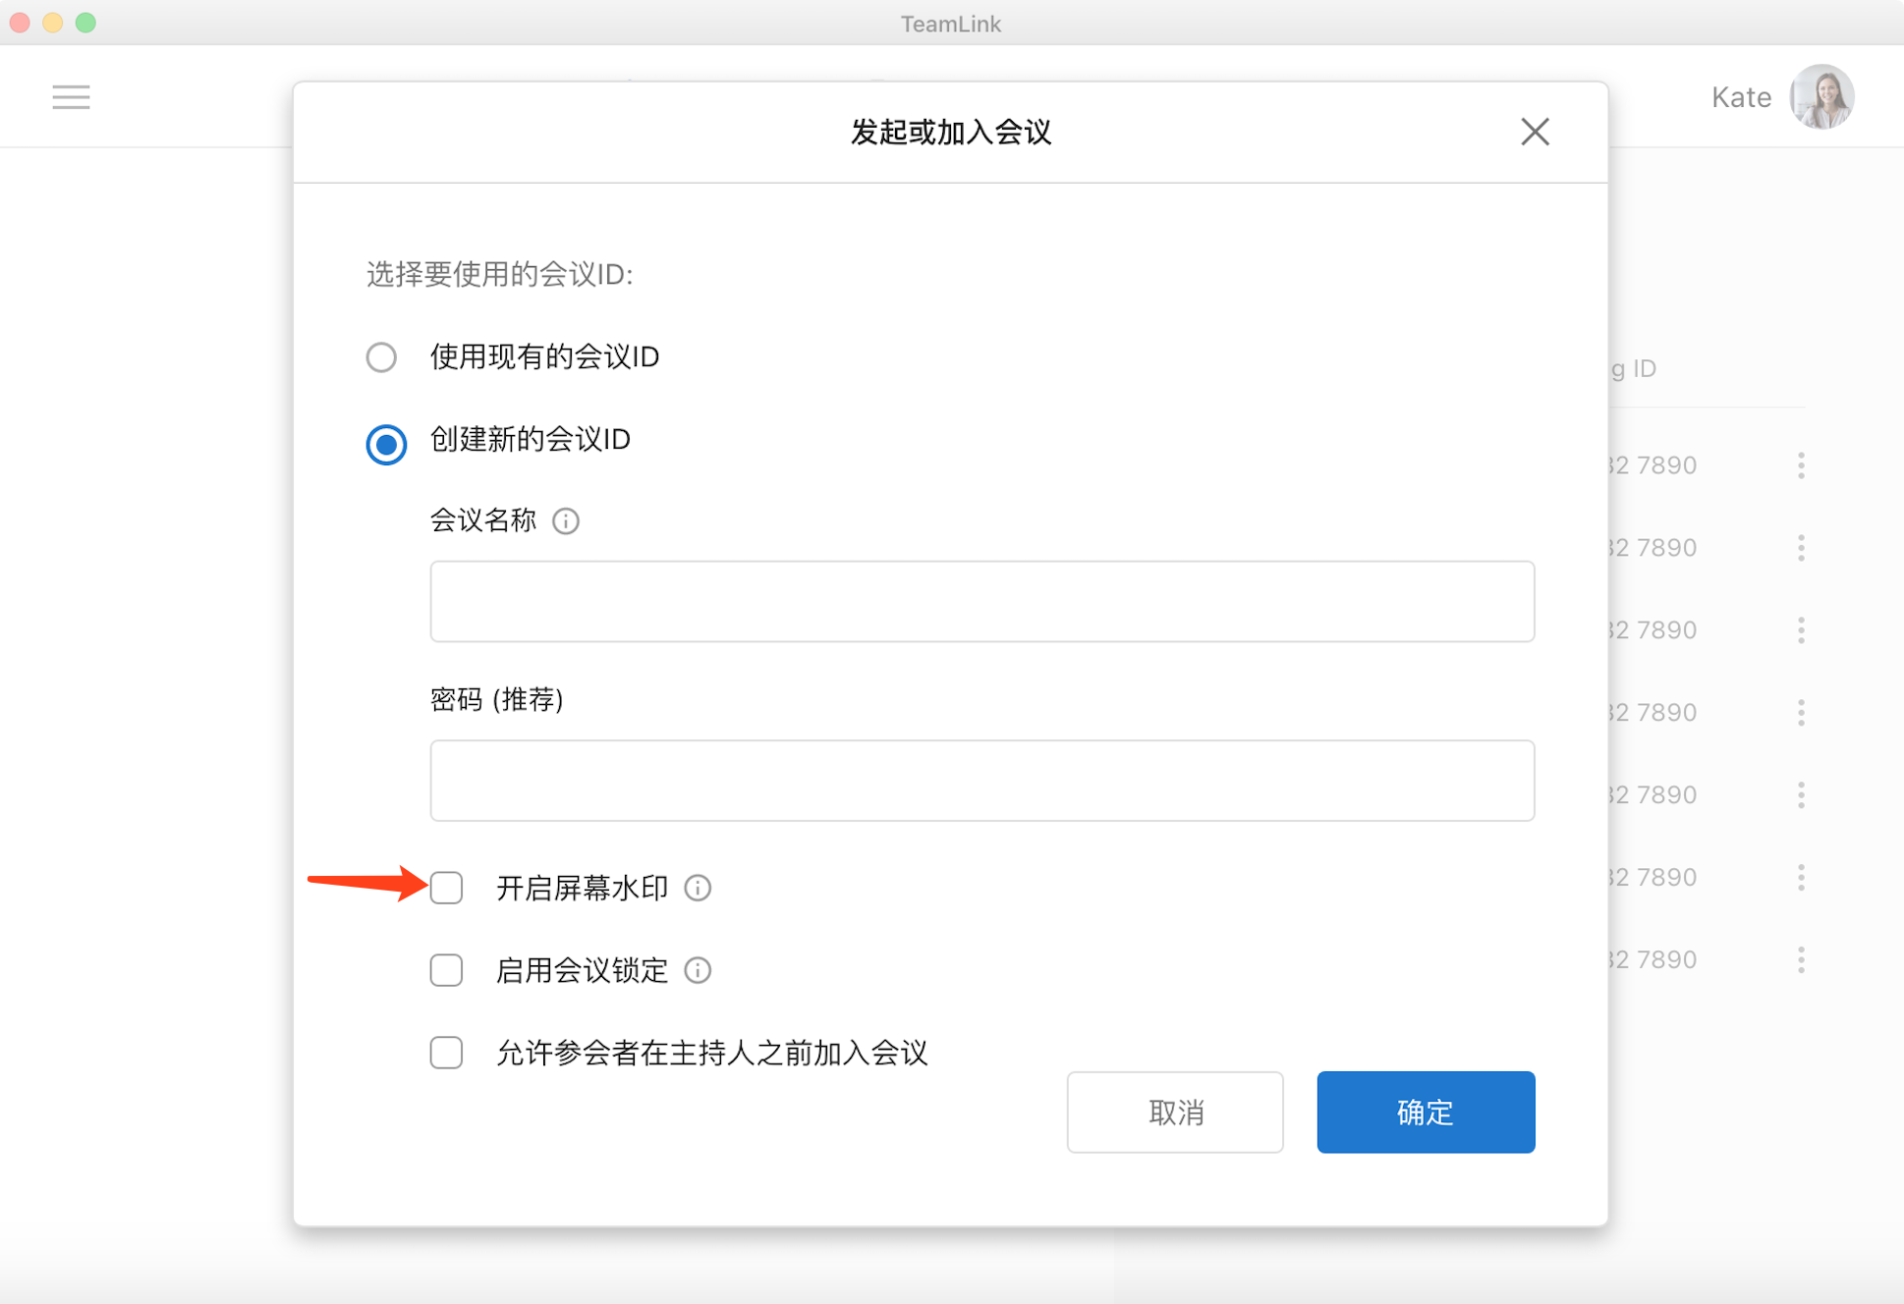Open the more options dots for the third meeting row

(x=1801, y=629)
